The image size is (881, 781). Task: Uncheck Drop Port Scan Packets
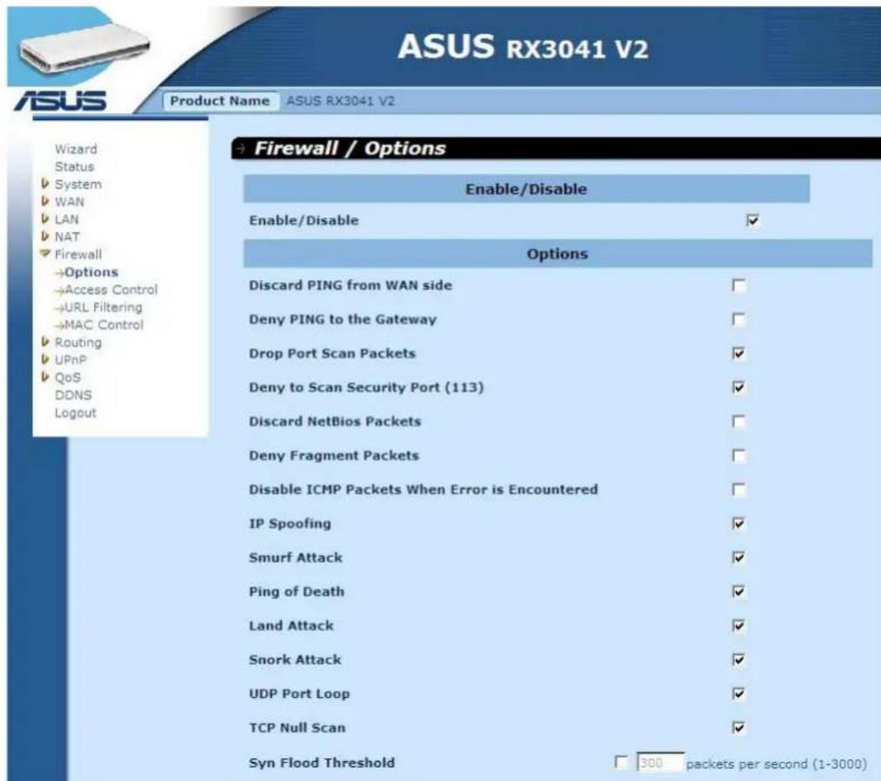point(738,353)
